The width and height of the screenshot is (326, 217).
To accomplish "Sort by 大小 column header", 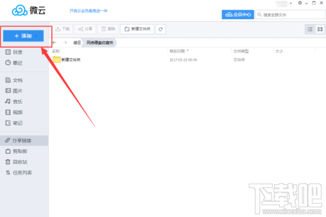I will [279, 51].
